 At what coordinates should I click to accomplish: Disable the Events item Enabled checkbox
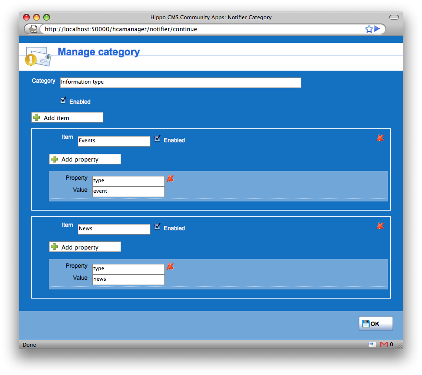click(158, 139)
